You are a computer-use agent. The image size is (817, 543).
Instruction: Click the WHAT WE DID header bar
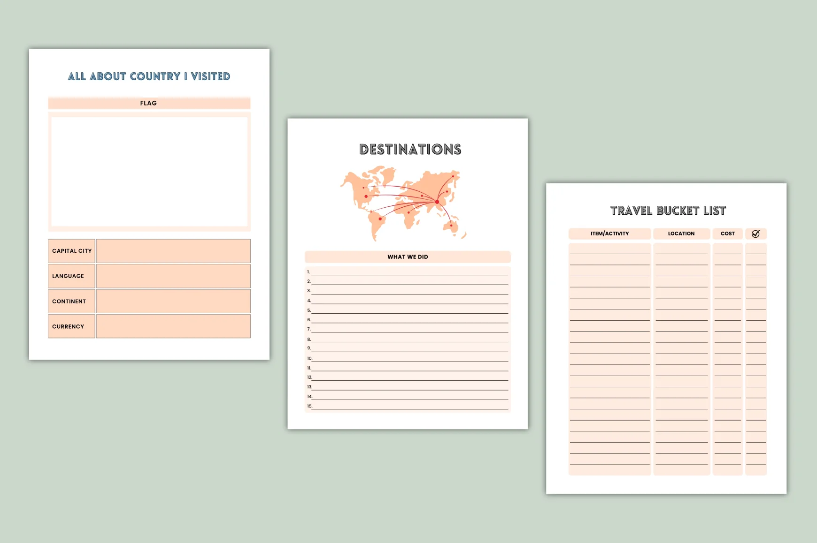(408, 257)
